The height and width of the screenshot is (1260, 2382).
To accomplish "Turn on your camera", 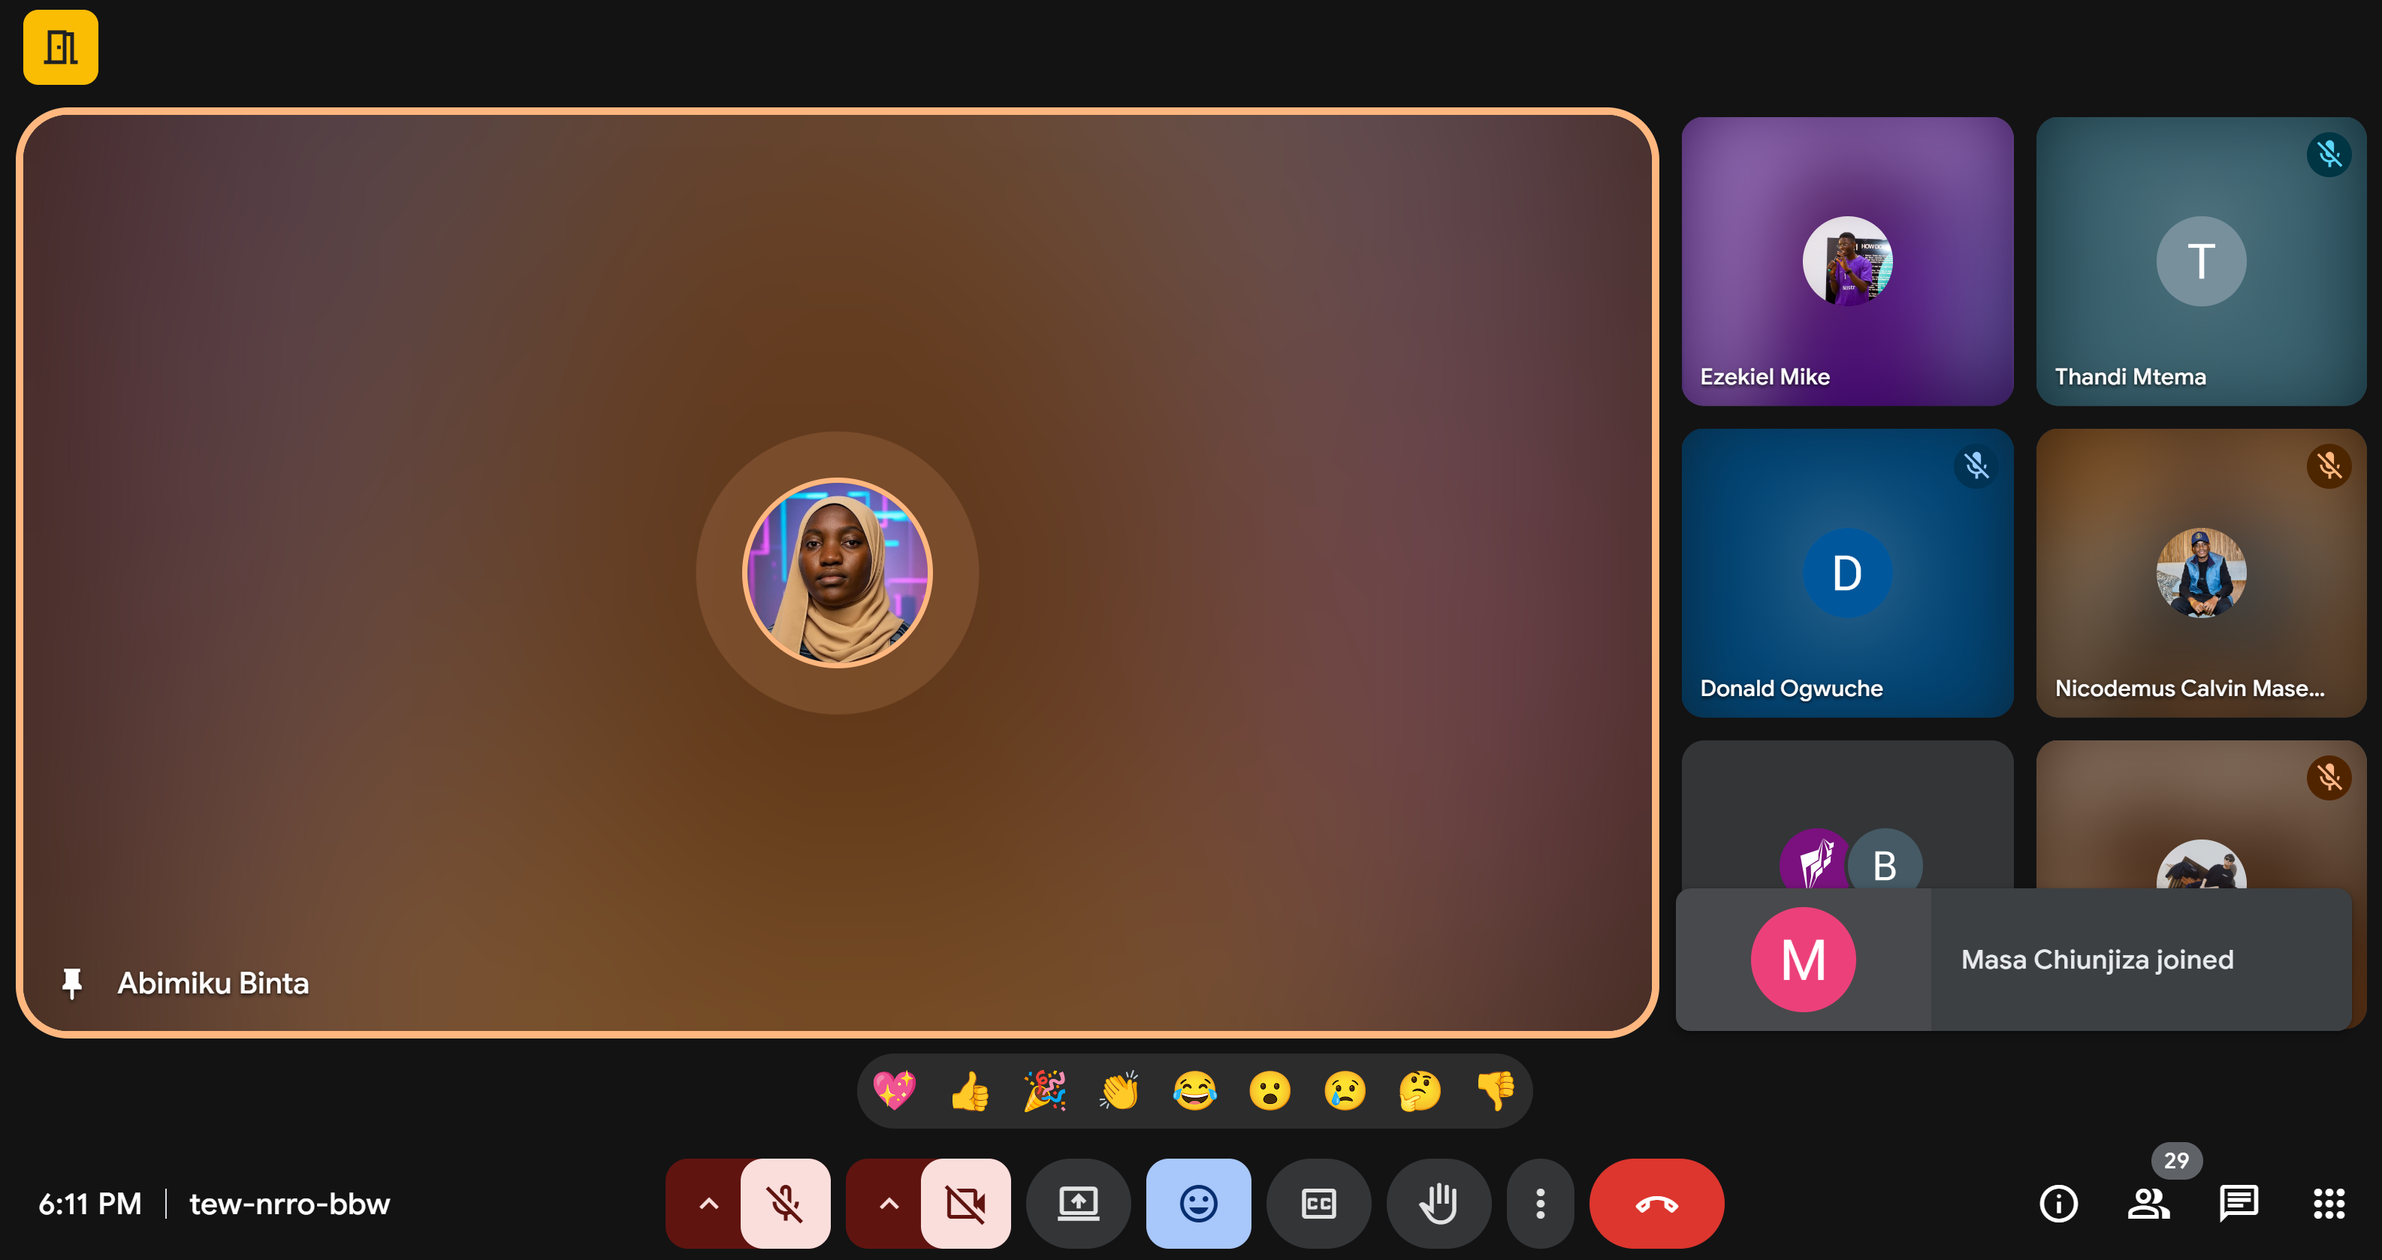I will pos(965,1204).
